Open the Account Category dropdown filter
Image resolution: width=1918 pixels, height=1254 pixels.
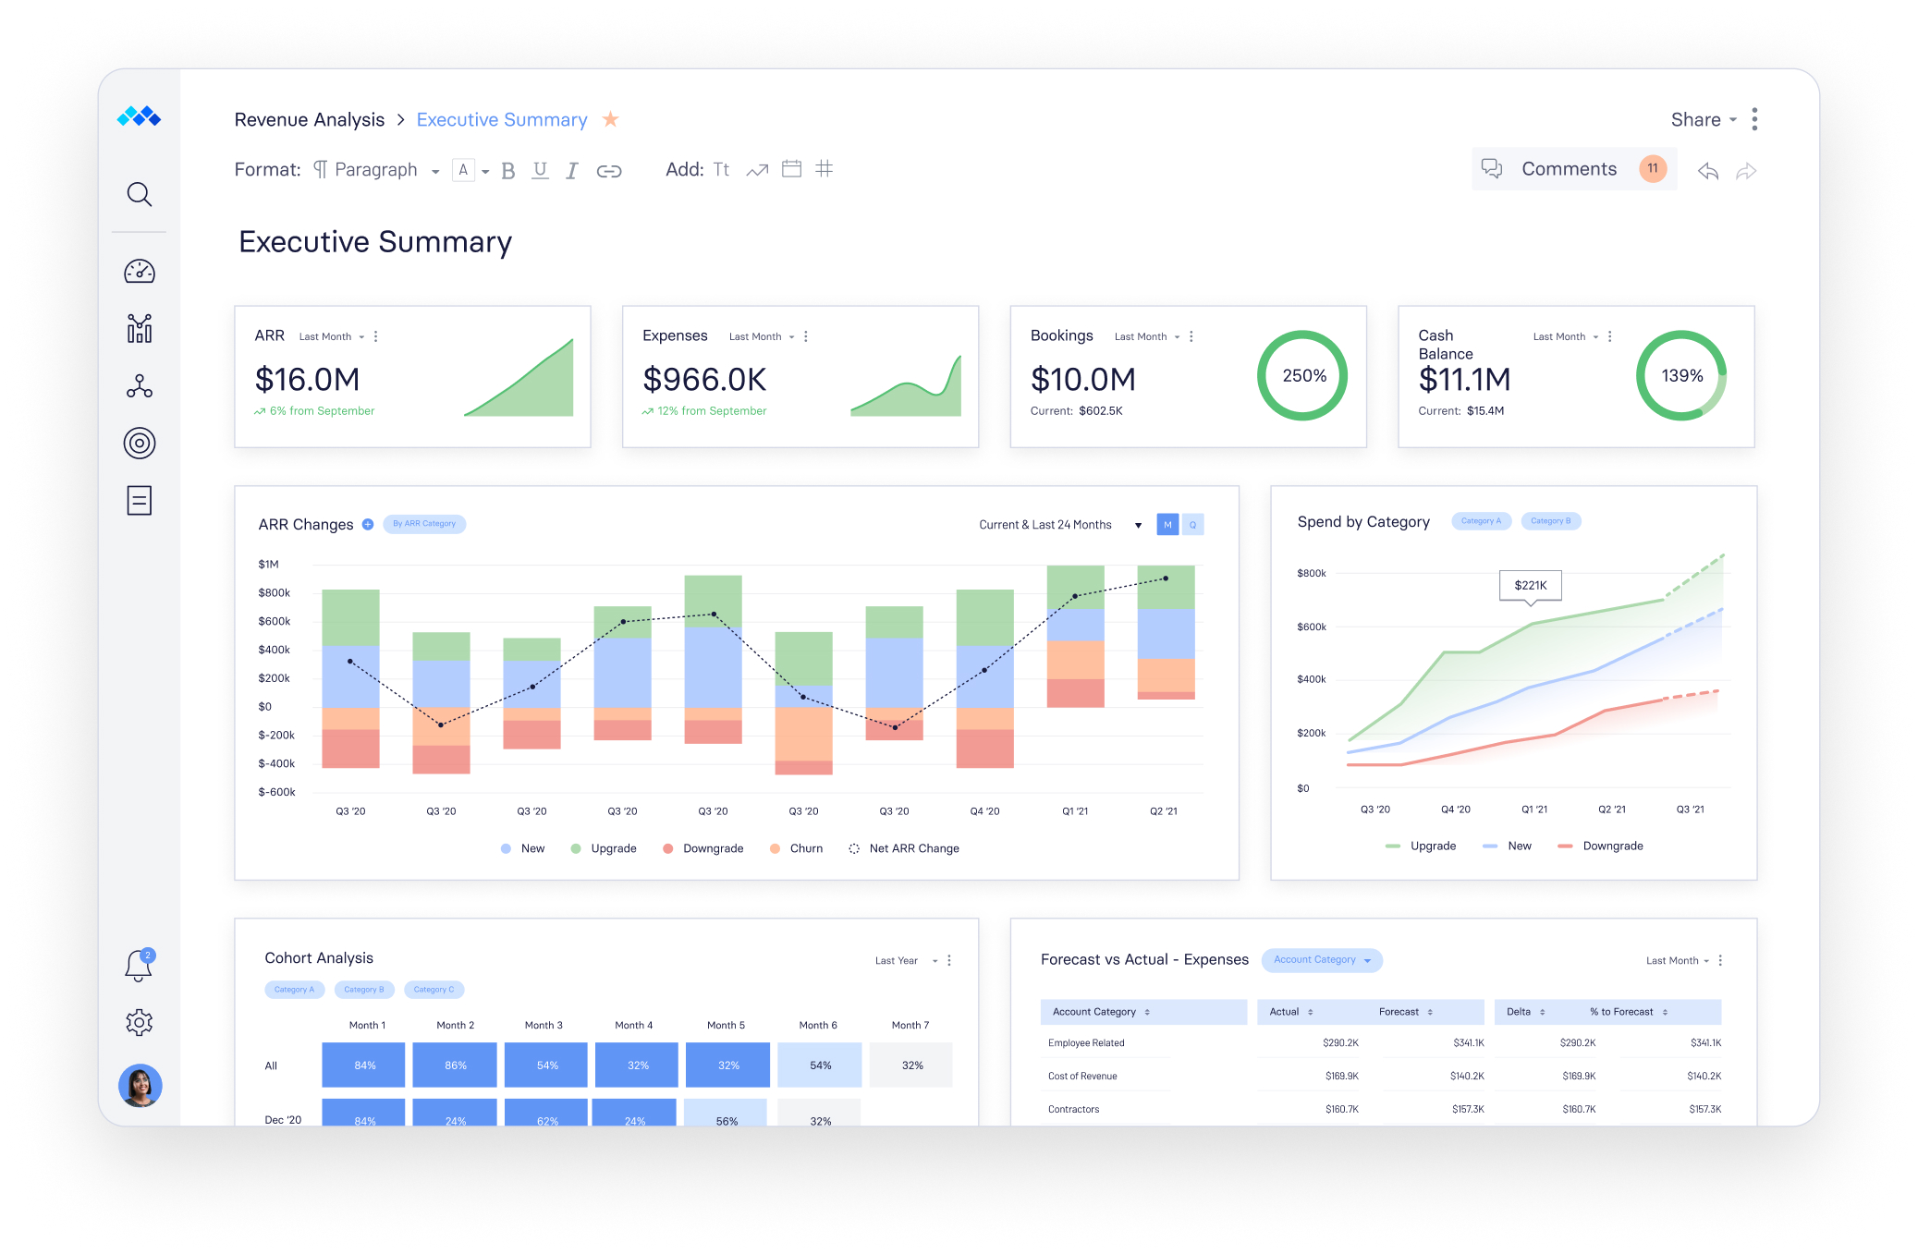tap(1322, 960)
